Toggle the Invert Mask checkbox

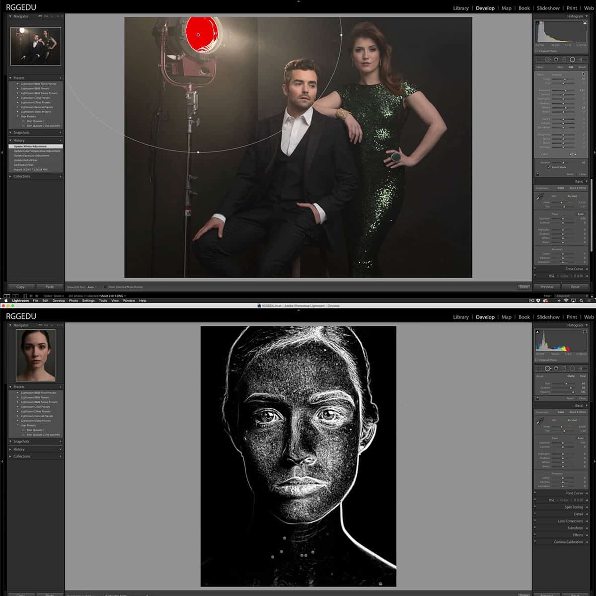(549, 167)
